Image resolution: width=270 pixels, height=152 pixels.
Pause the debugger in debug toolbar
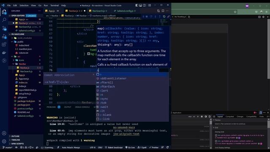click(x=147, y=16)
